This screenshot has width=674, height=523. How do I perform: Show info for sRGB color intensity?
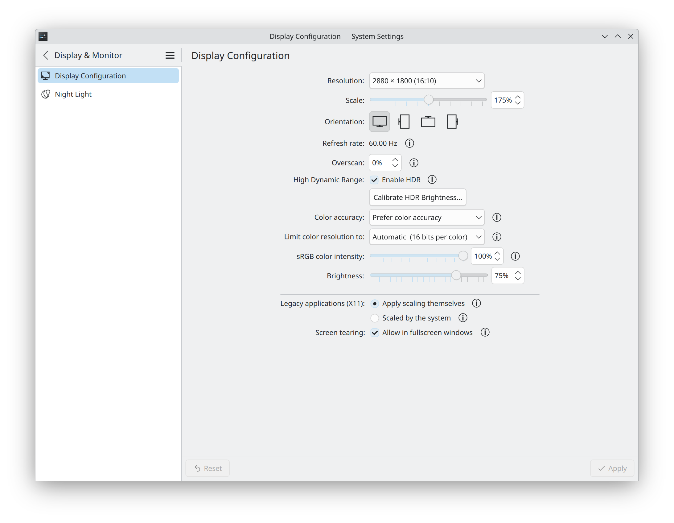(x=515, y=256)
